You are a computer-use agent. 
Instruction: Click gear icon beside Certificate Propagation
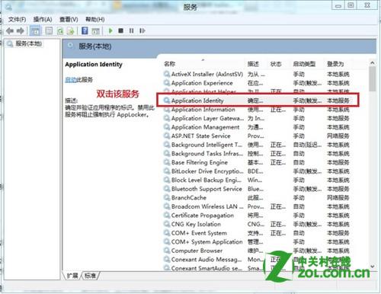tap(167, 216)
